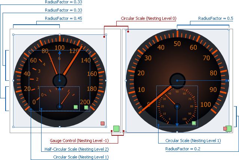Select 'Circular Scale (Nesting Level 0)' caption
Viewport: 239px width, 160px height.
pos(148,18)
